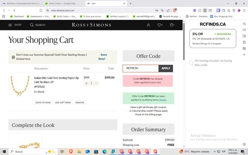The width and height of the screenshot is (248, 155).
Task: Open the wishlist heart icon
Action: point(160,25)
